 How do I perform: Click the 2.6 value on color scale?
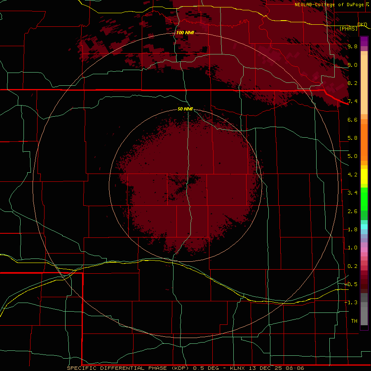click(352, 211)
